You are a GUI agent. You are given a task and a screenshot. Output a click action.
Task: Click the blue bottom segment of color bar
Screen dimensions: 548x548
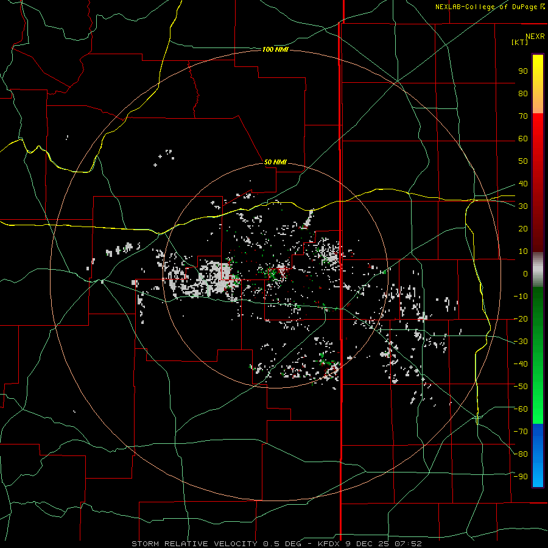point(538,455)
